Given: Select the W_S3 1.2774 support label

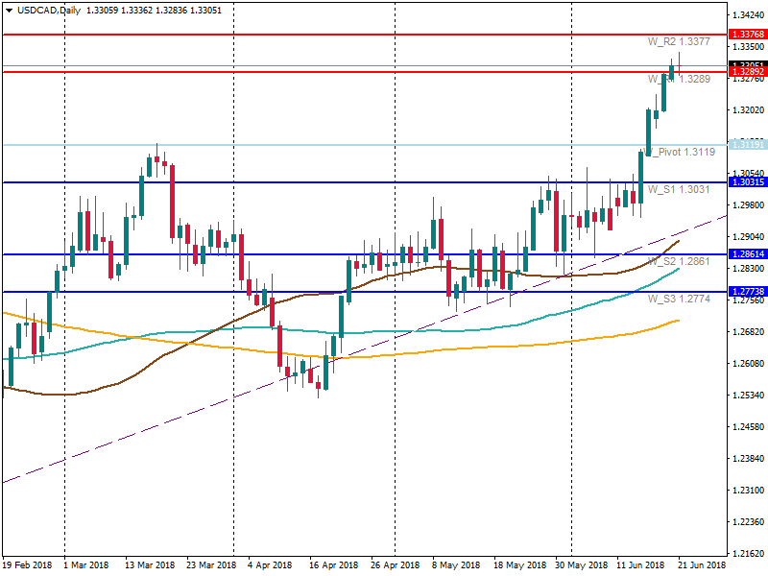Looking at the screenshot, I should (679, 300).
